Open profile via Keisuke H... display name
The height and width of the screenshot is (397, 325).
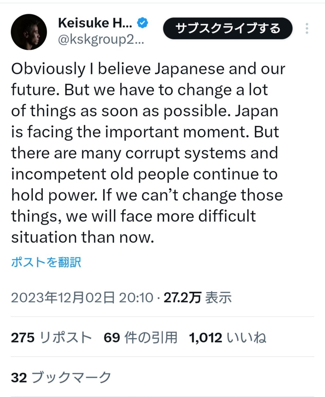click(x=95, y=23)
